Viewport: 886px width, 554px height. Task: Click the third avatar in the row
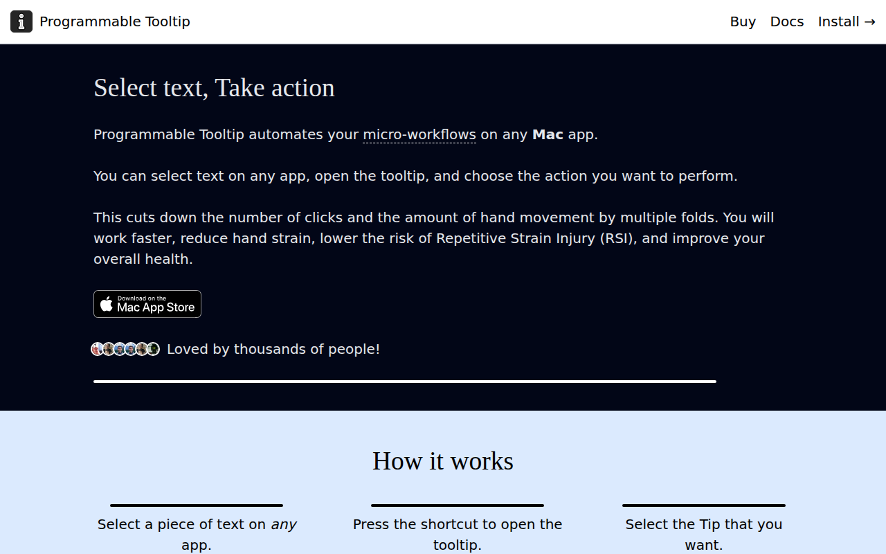pyautogui.click(x=120, y=349)
